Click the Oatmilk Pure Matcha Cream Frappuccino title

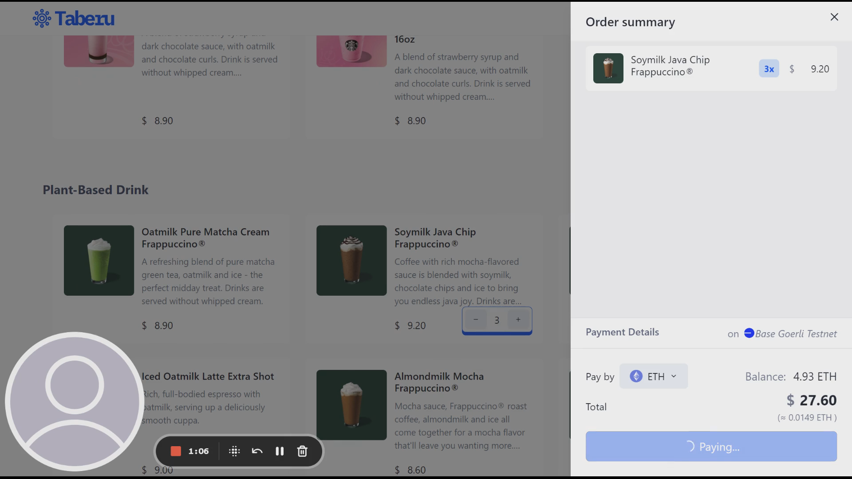(205, 238)
